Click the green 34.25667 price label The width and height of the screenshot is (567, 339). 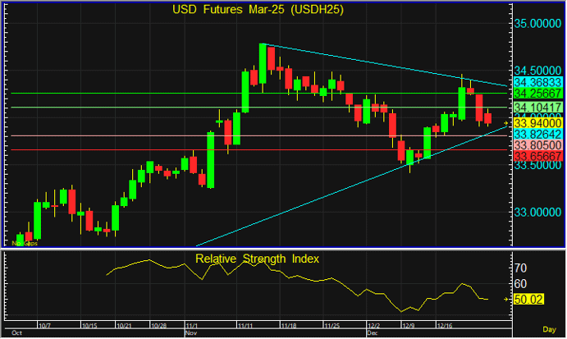[537, 93]
